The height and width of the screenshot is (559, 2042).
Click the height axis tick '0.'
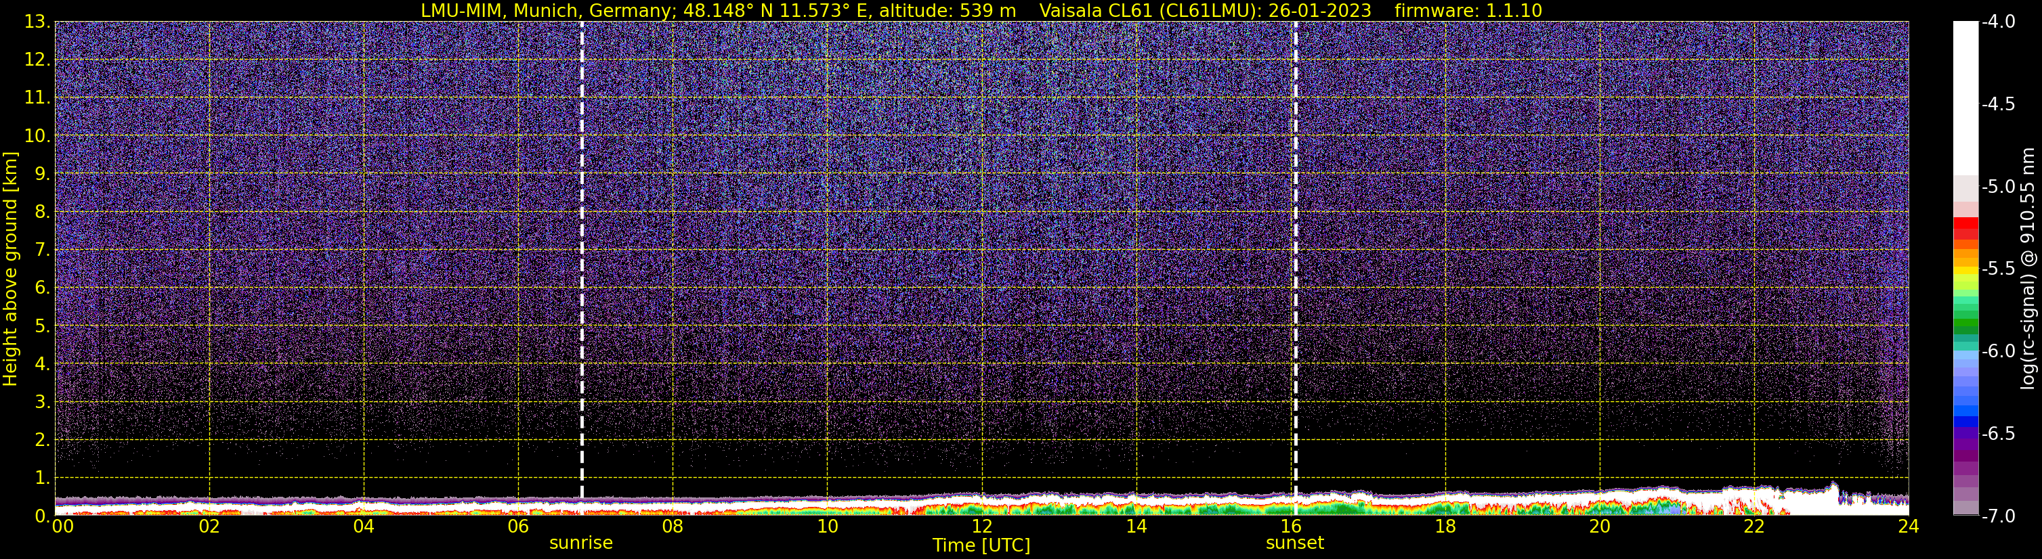[42, 516]
